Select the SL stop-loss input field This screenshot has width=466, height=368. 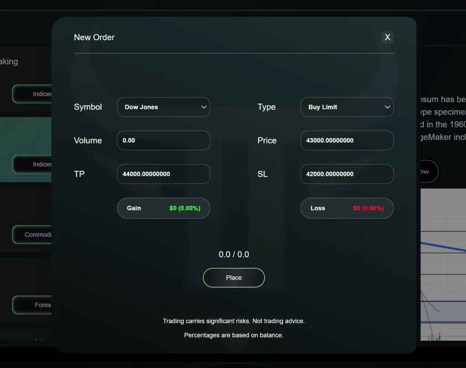point(347,174)
